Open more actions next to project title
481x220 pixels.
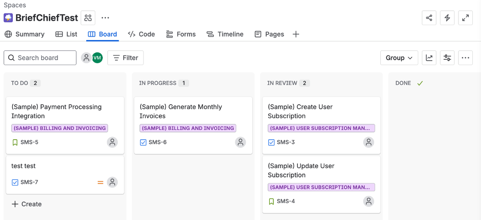pos(105,18)
